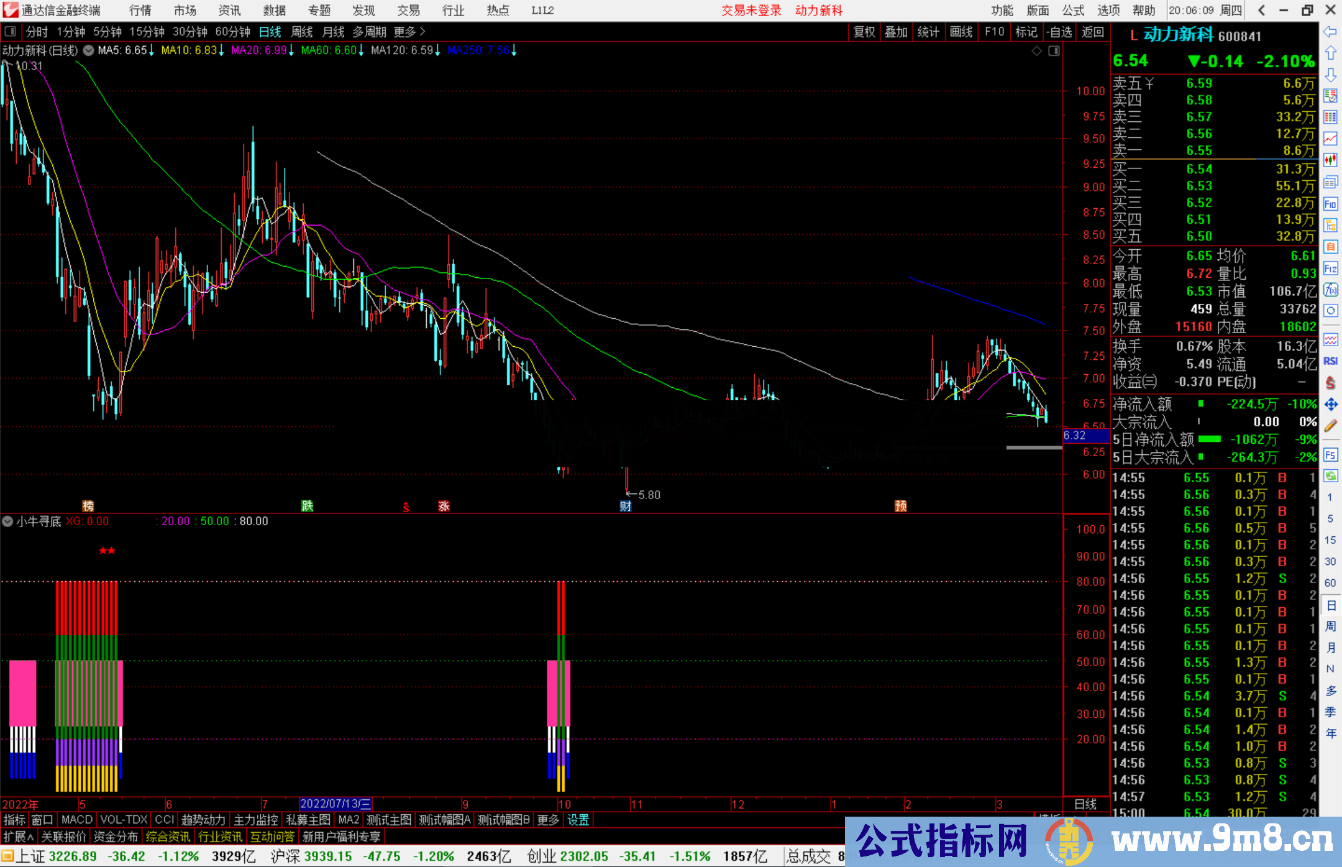Click the 复权 button

pos(864,32)
